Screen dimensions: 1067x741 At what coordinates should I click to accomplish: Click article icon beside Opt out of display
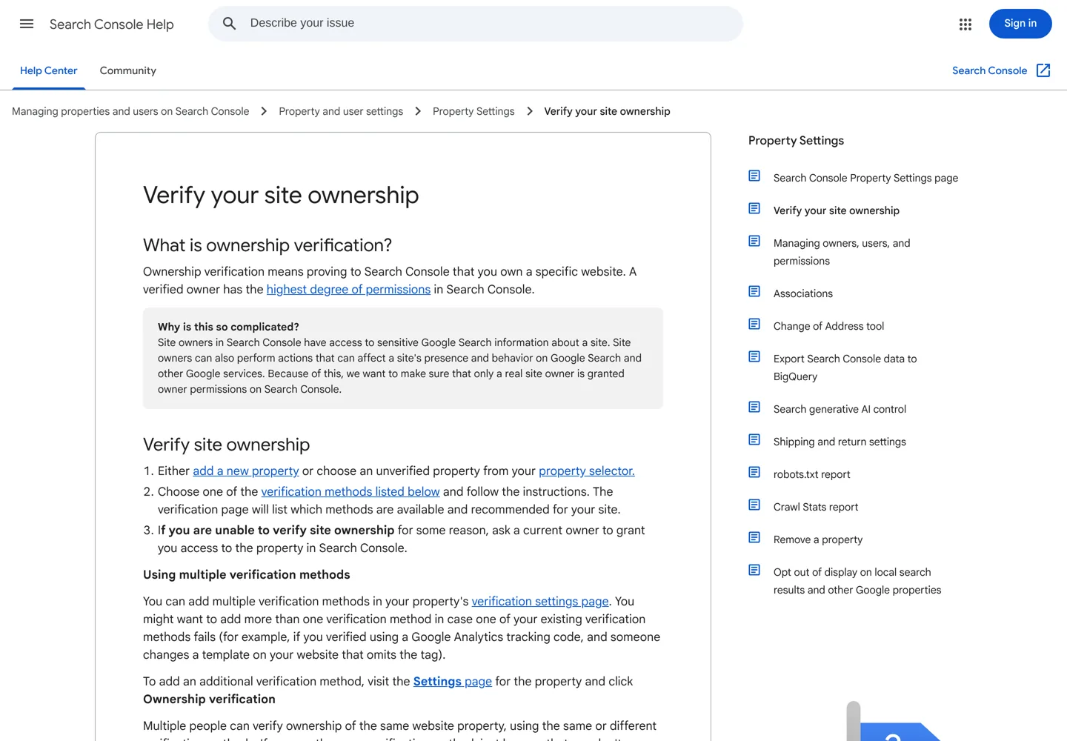754,570
